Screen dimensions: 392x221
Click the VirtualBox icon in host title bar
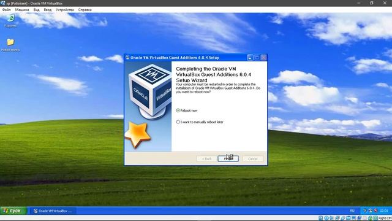pos(2,3)
